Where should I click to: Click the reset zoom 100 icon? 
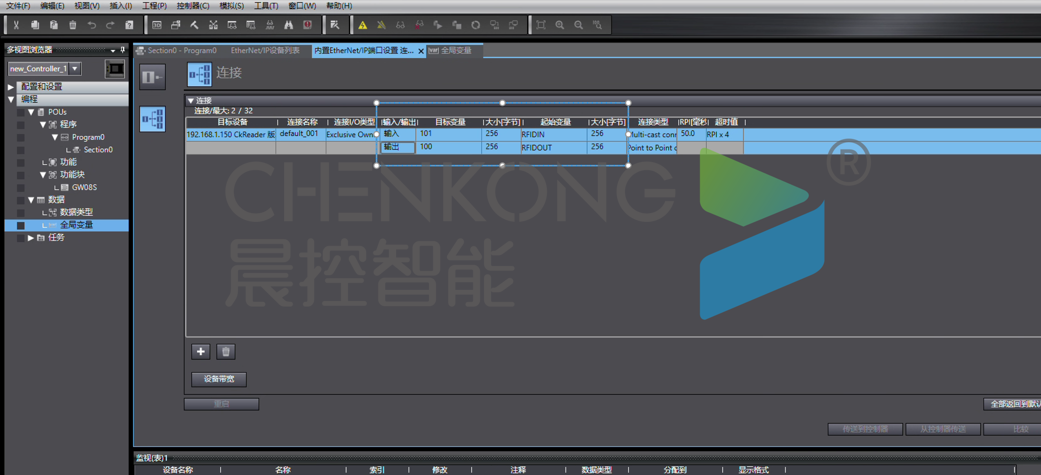pos(597,25)
